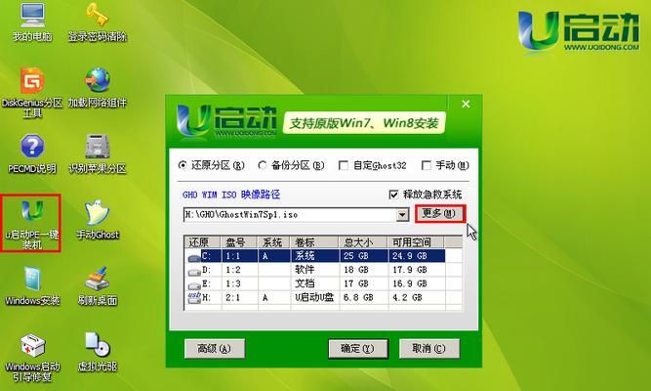Click 17.9 GB free space cell

tap(410, 270)
